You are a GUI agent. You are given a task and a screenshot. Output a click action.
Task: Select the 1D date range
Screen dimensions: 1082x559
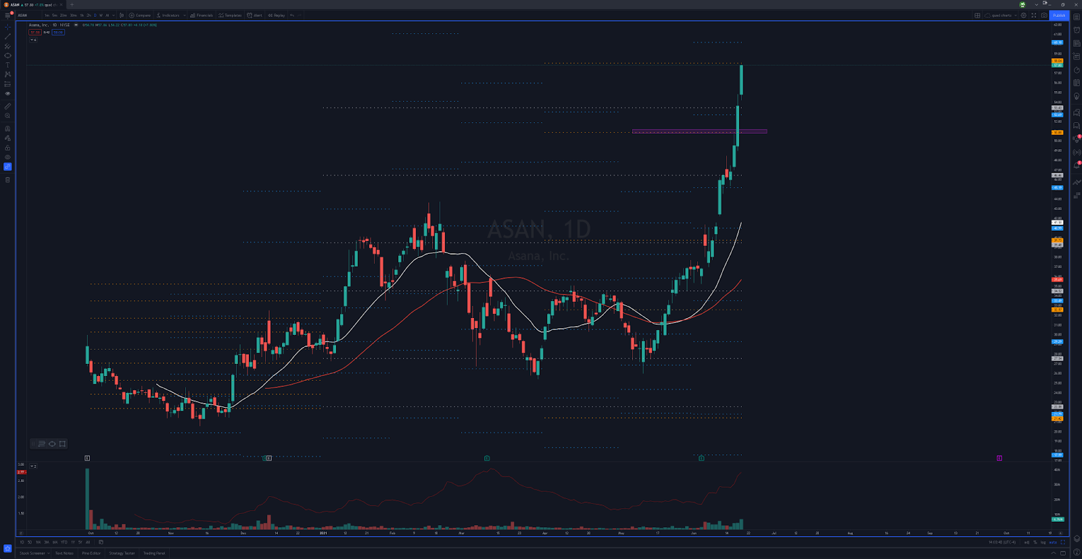click(x=22, y=542)
